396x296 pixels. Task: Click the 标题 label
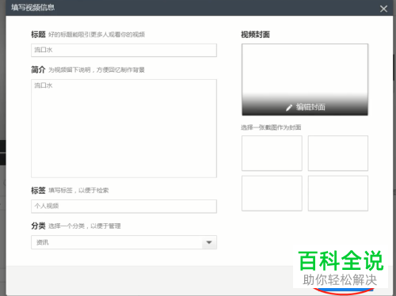(38, 34)
